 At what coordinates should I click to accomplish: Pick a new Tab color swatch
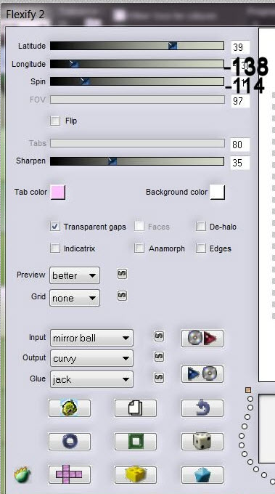tap(58, 193)
